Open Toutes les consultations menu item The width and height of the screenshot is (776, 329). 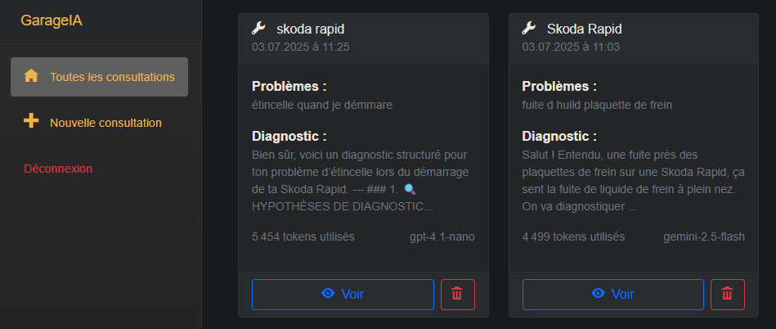[100, 77]
